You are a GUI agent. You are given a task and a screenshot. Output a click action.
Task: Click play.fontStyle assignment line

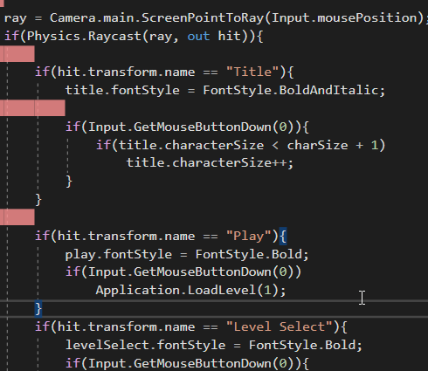click(x=187, y=254)
